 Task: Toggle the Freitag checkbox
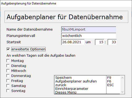pos(8,81)
